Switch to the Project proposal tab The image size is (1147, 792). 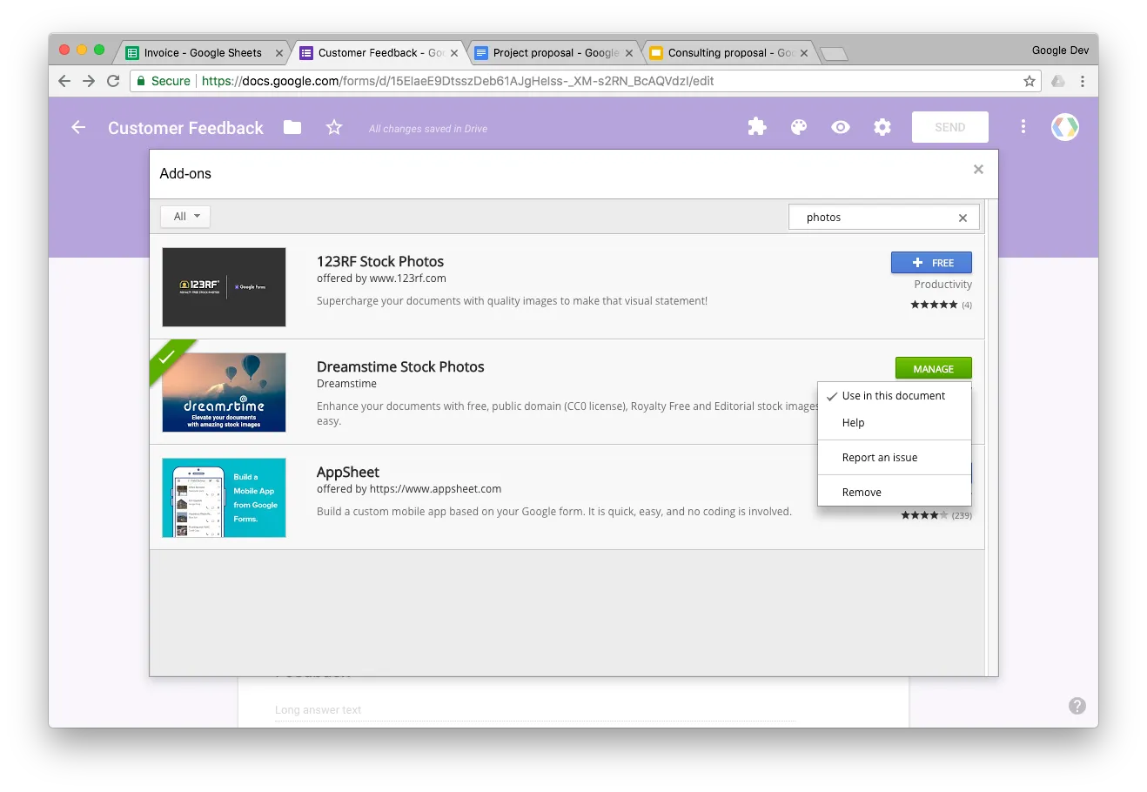coord(548,52)
